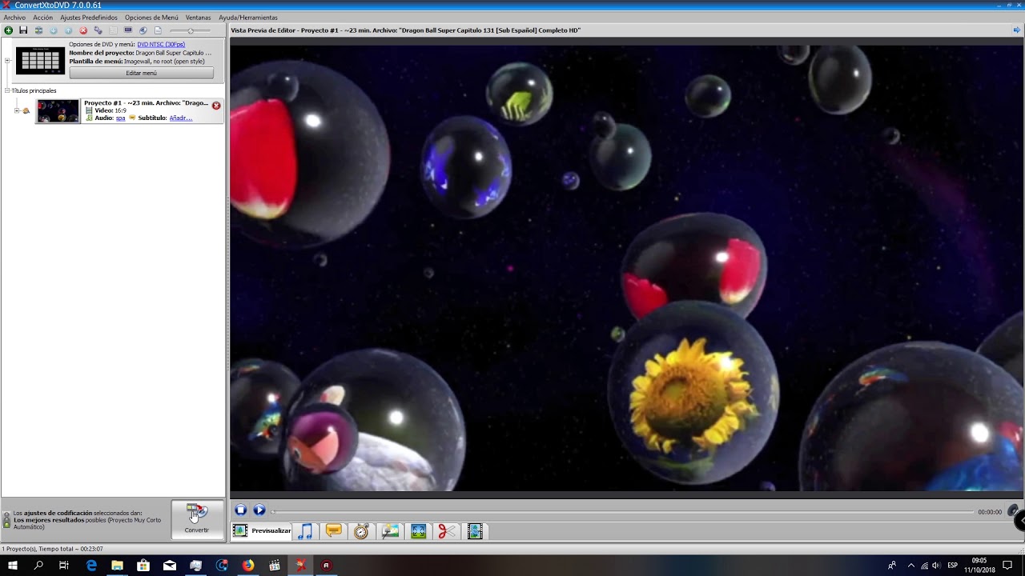Open the audio tab with music note icon

(305, 531)
